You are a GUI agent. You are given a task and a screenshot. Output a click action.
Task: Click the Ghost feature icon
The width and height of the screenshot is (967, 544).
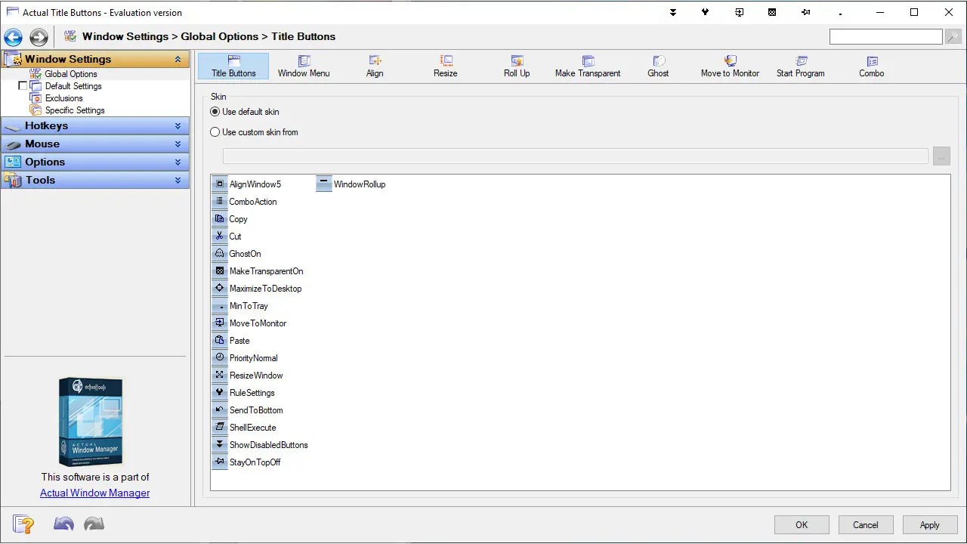(x=657, y=62)
